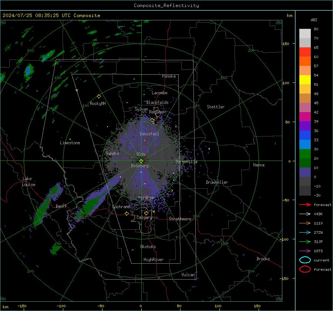Image resolution: width=333 pixels, height=311 pixels.
Task: Click the Strathmore city label
Action: pos(180,219)
